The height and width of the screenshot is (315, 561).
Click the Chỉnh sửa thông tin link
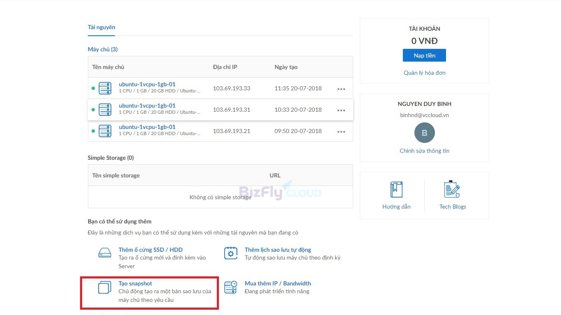pyautogui.click(x=424, y=151)
